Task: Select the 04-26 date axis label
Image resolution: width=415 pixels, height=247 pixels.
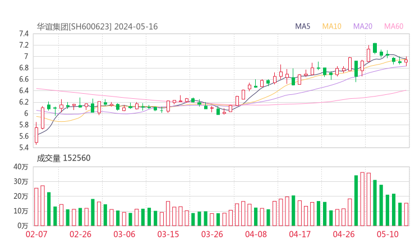Action: pos(343,234)
